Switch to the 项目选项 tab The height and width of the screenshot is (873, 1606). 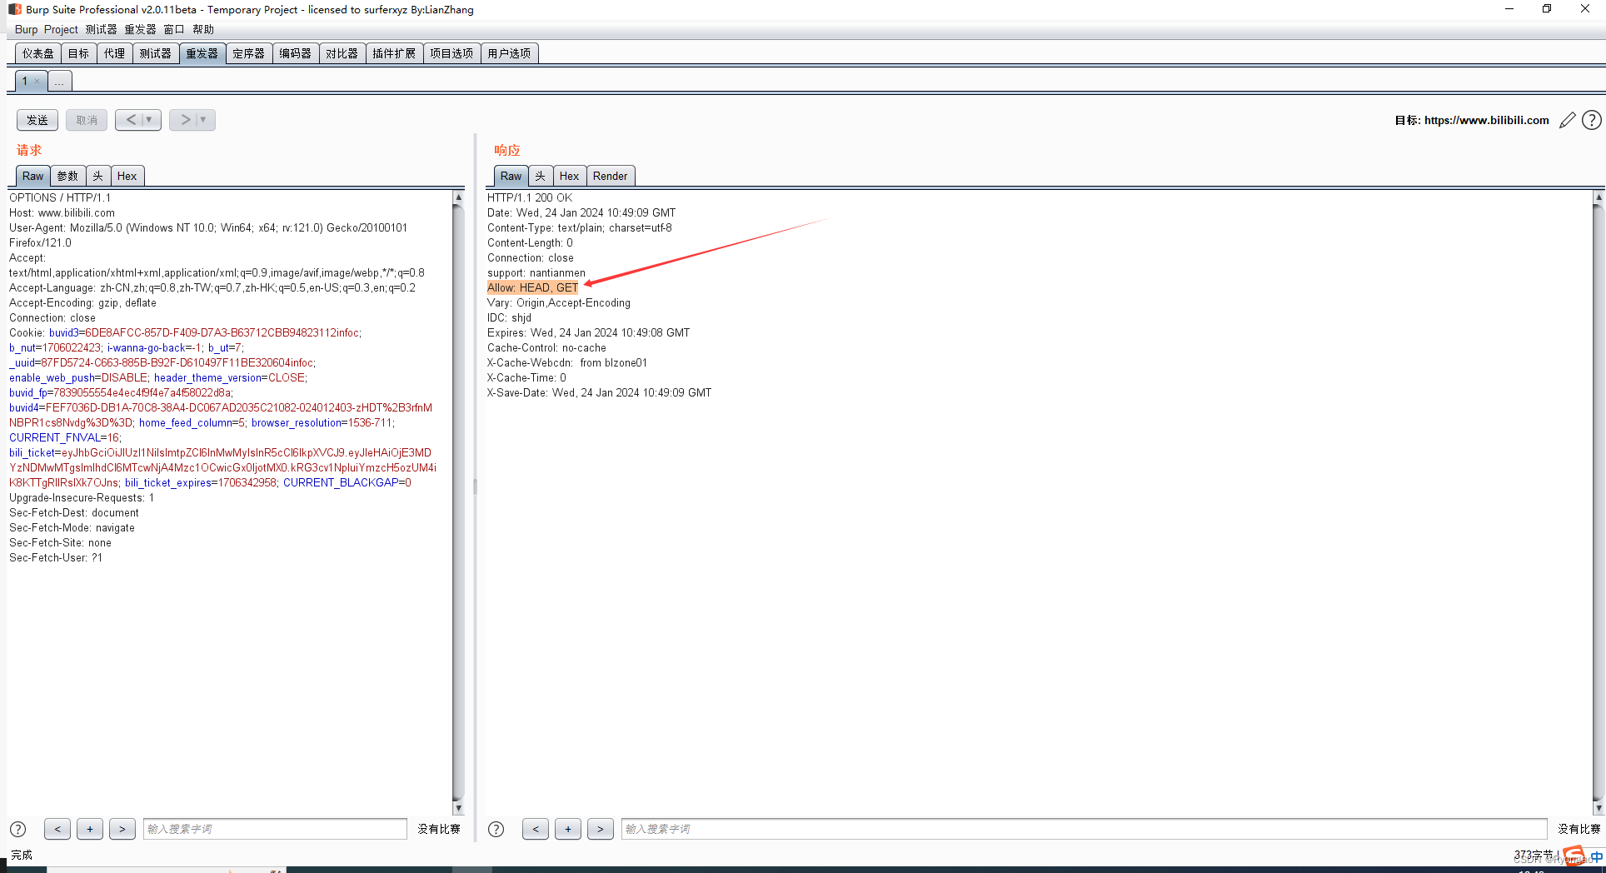(451, 53)
